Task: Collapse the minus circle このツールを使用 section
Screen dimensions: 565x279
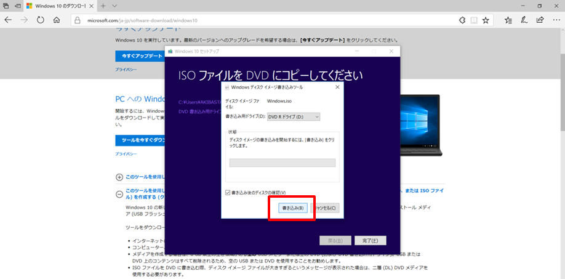Action: point(119,194)
